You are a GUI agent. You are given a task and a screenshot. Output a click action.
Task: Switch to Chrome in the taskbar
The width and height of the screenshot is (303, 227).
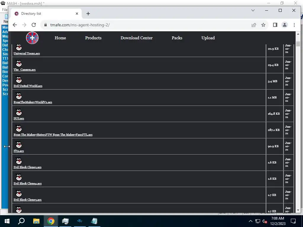51,221
